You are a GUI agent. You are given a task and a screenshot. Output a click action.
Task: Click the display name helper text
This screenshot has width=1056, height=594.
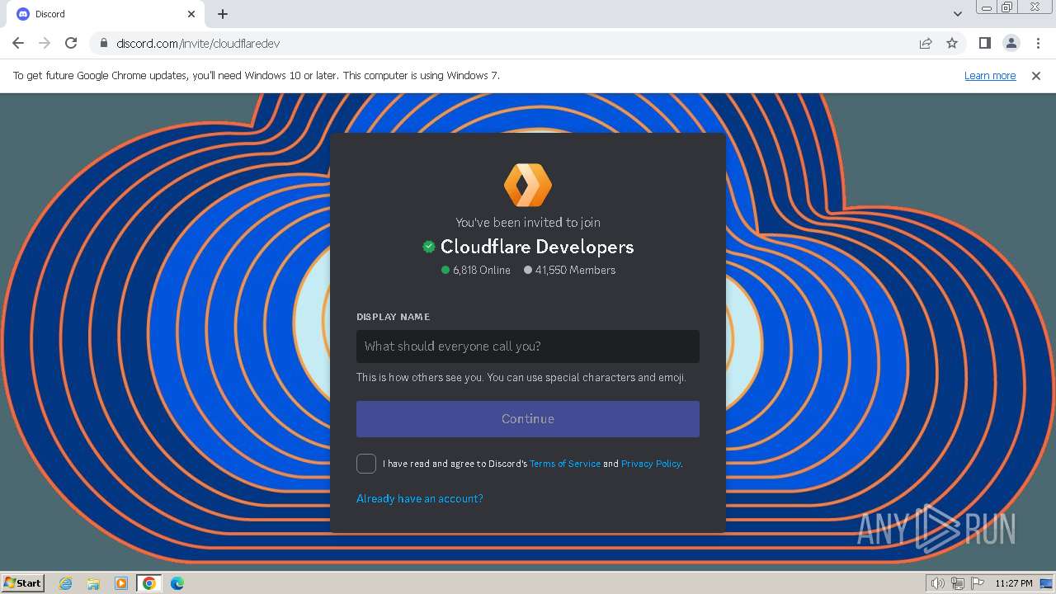pyautogui.click(x=521, y=377)
